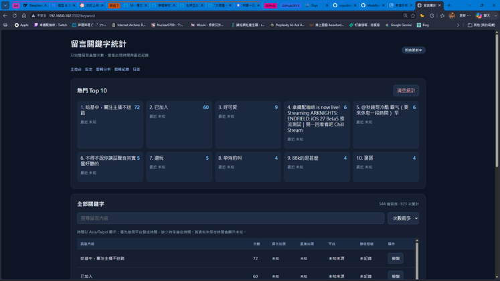The height and width of the screenshot is (281, 500).
Task: Select Top 10 card 3. 好可愛
Action: click(x=248, y=125)
